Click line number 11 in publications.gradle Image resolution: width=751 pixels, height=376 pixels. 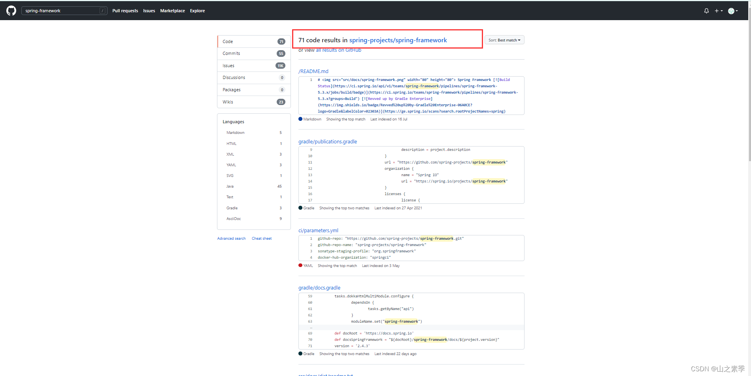[x=310, y=162]
